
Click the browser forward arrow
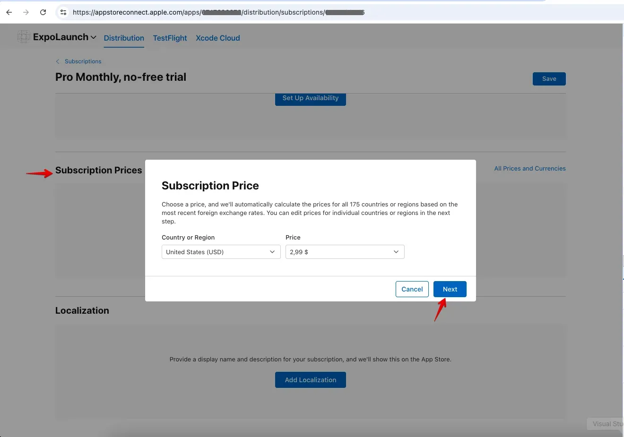pyautogui.click(x=26, y=12)
